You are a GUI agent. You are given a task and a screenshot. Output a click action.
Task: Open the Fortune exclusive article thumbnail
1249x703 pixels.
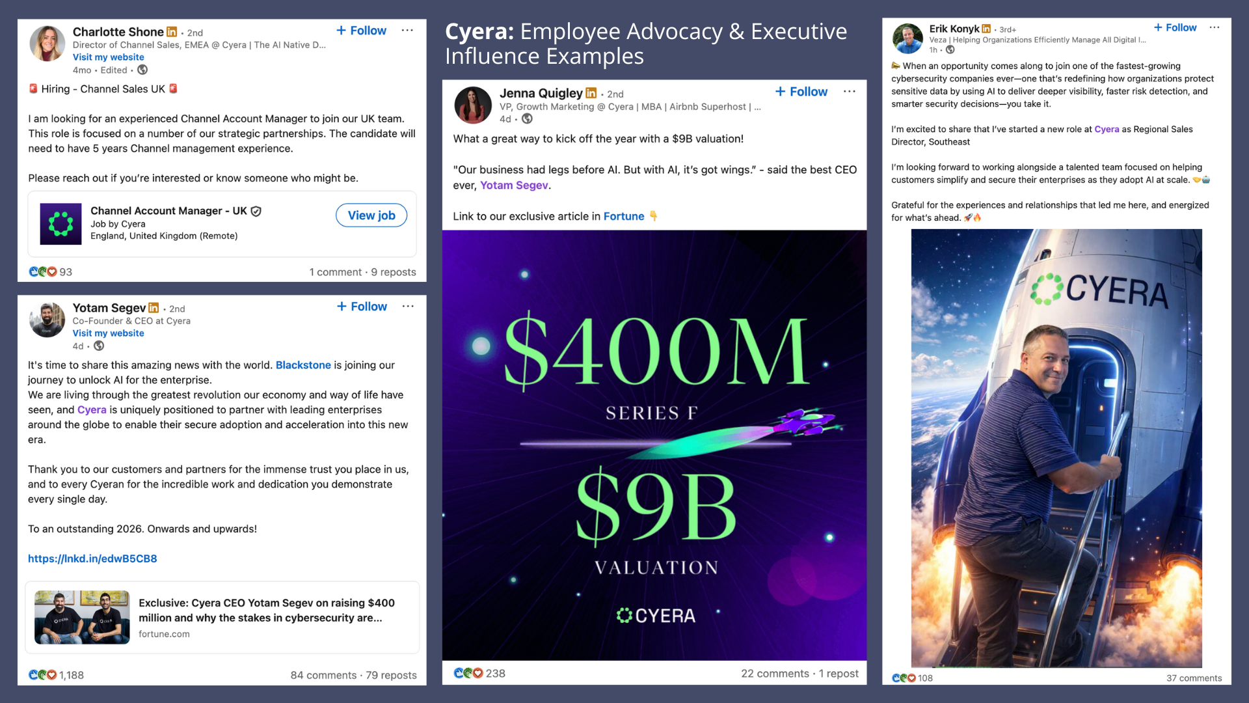82,617
